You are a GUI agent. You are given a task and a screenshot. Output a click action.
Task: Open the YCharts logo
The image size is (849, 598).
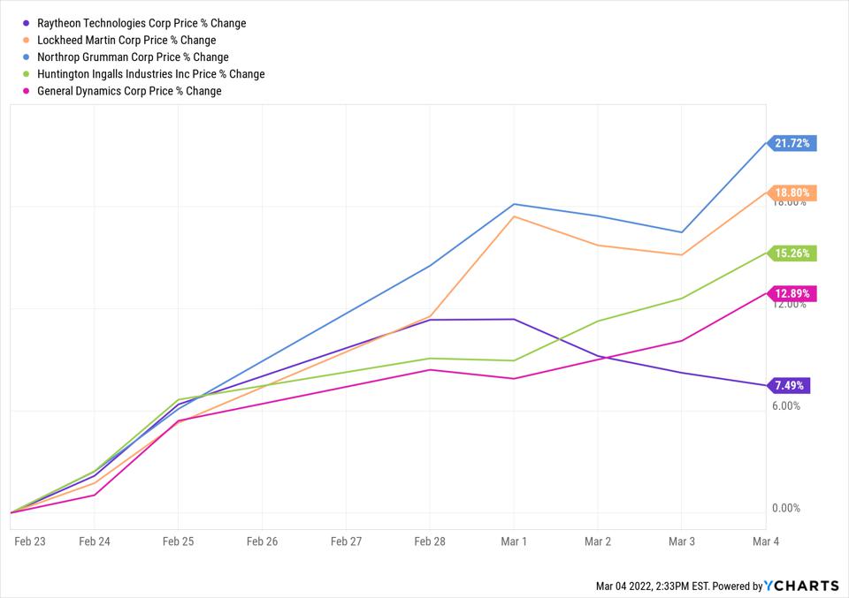(802, 586)
